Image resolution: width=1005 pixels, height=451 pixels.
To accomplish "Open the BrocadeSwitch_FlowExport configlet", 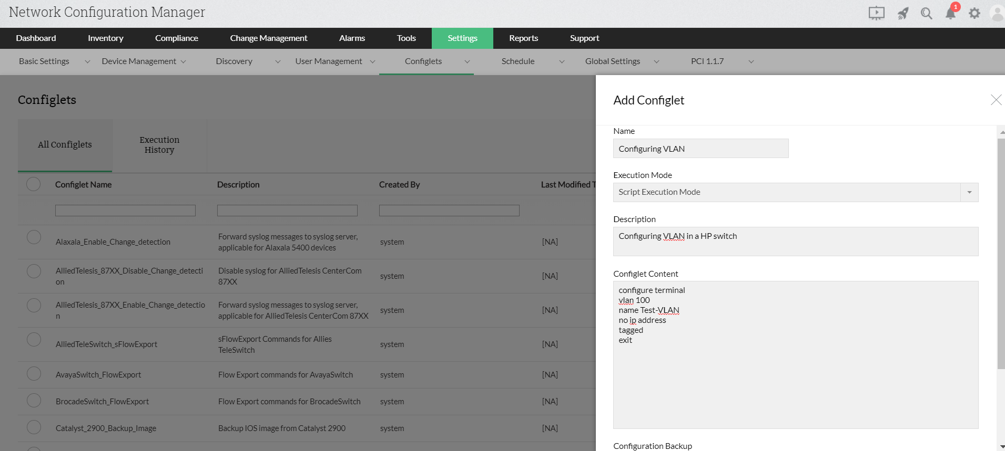I will pyautogui.click(x=102, y=402).
